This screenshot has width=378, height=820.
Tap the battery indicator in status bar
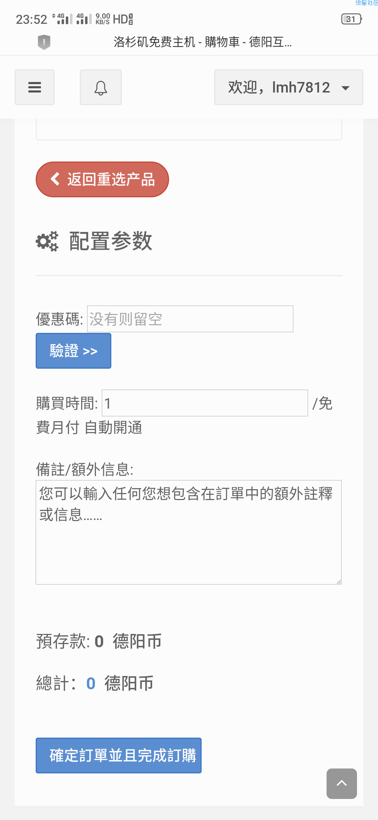click(351, 19)
